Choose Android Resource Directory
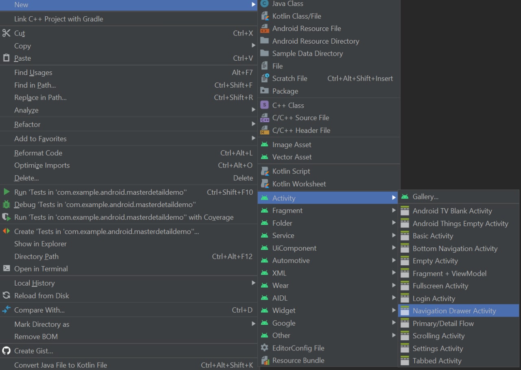The image size is (521, 370). 329,41
